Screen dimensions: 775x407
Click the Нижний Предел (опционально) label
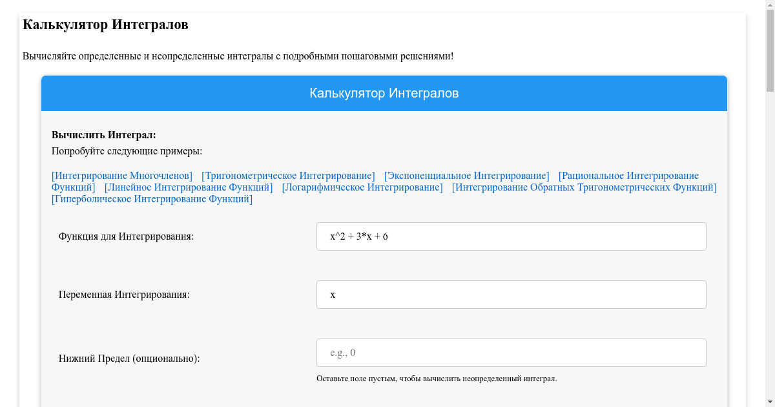pos(129,358)
